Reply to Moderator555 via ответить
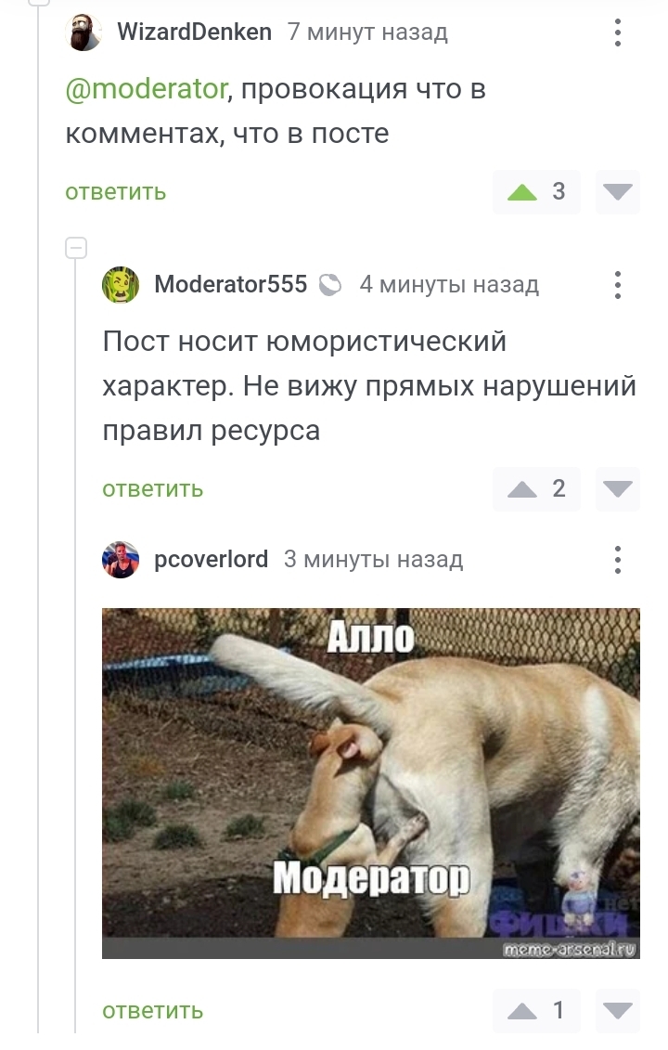 152,489
